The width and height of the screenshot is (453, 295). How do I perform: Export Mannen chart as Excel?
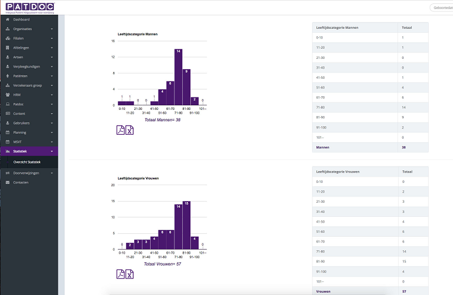point(130,130)
